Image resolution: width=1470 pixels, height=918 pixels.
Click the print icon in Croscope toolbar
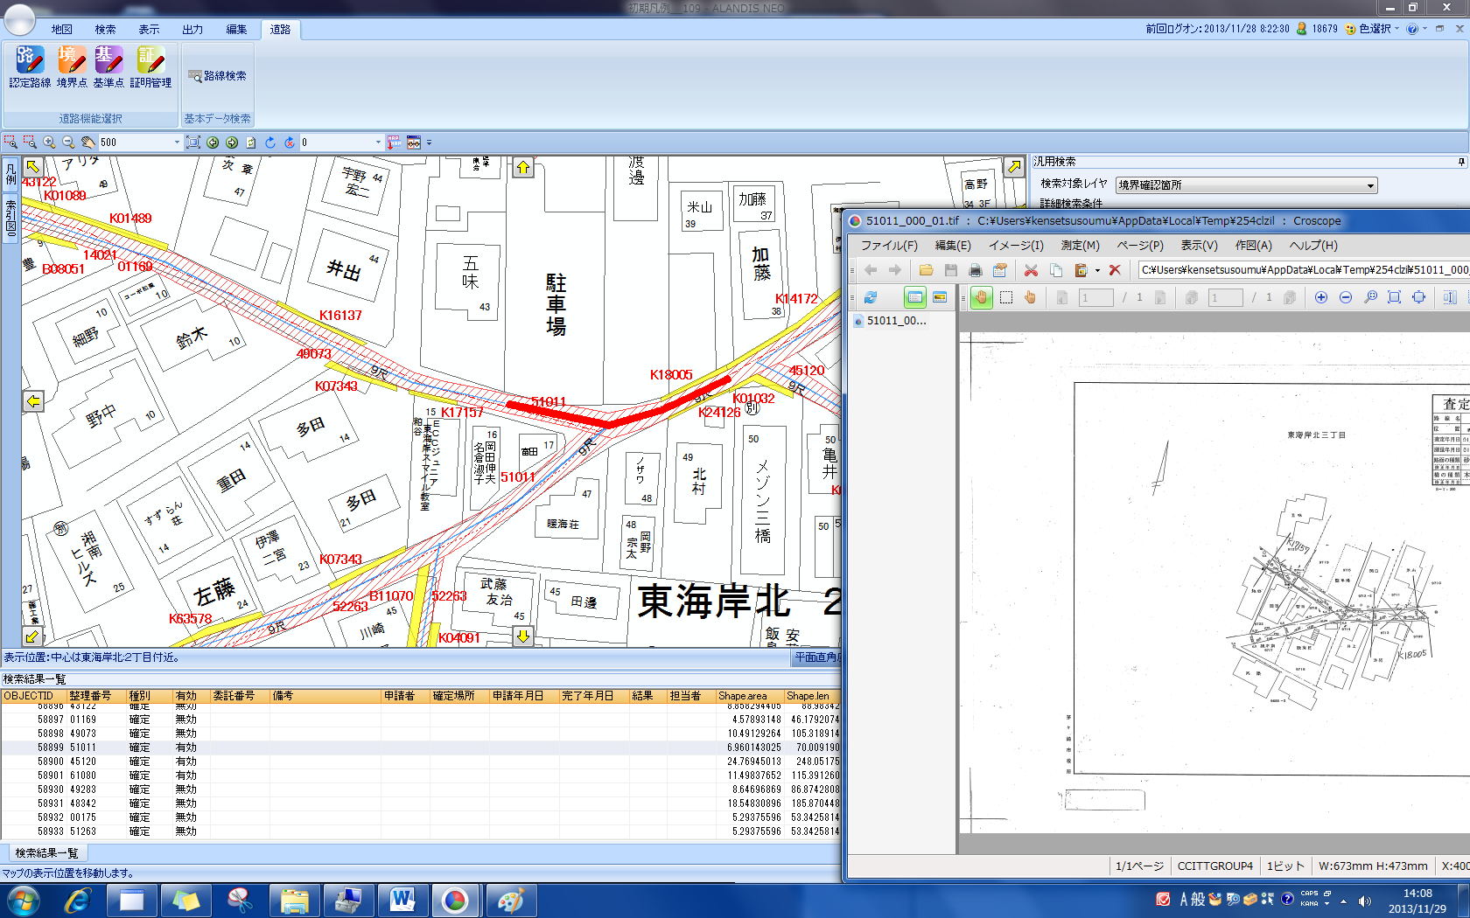coord(975,270)
